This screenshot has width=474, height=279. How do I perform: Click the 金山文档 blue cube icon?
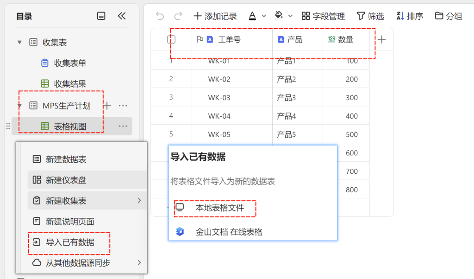(x=180, y=231)
